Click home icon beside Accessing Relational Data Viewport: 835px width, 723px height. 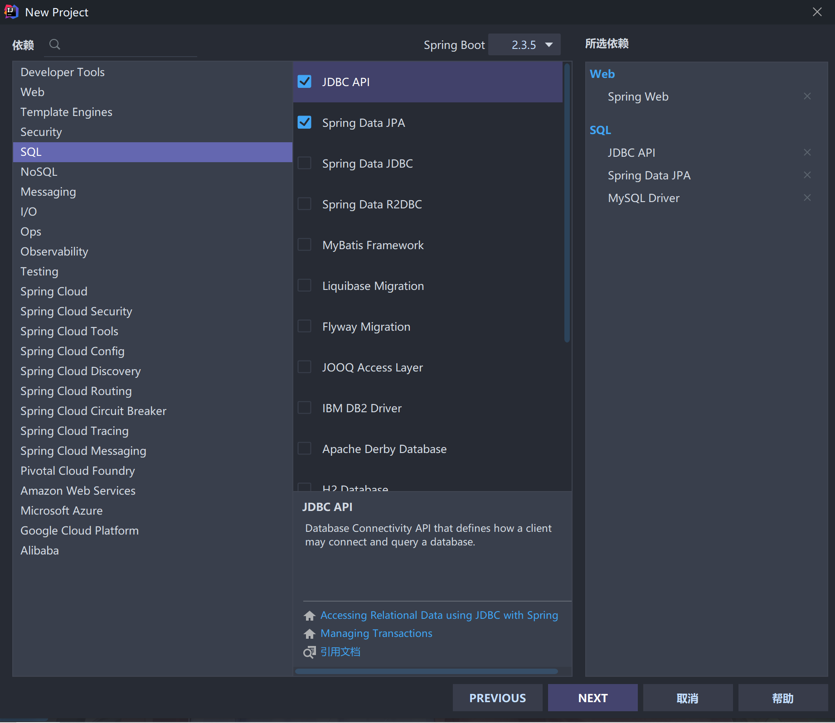[x=310, y=616]
